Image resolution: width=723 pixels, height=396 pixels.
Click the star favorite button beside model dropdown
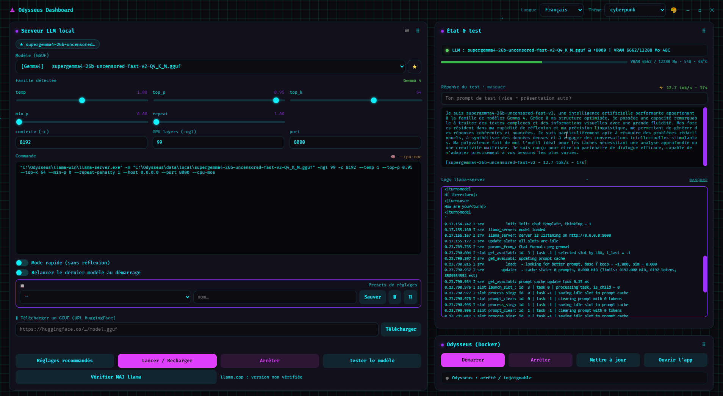(x=415, y=66)
